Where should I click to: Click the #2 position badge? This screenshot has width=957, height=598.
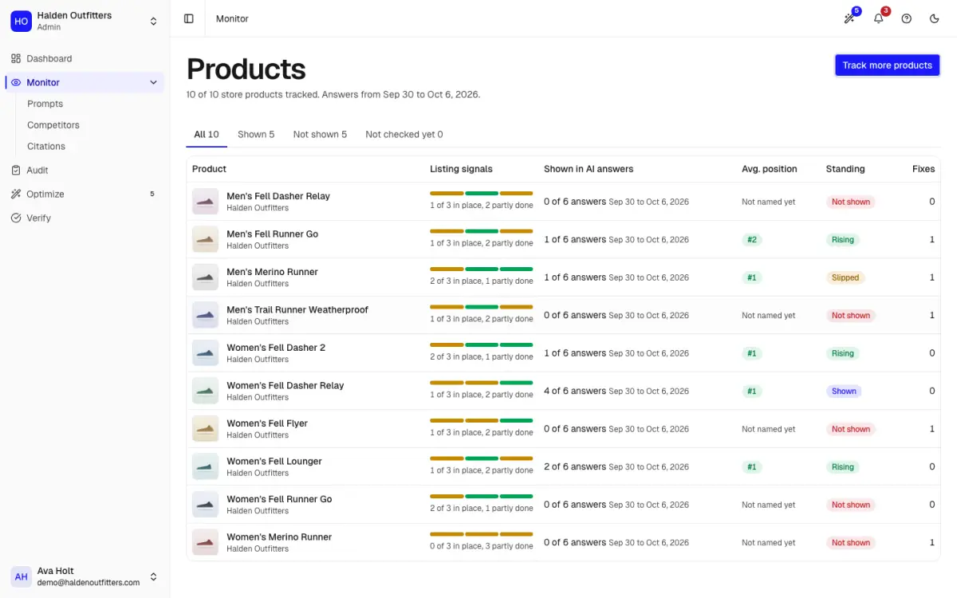coord(752,239)
